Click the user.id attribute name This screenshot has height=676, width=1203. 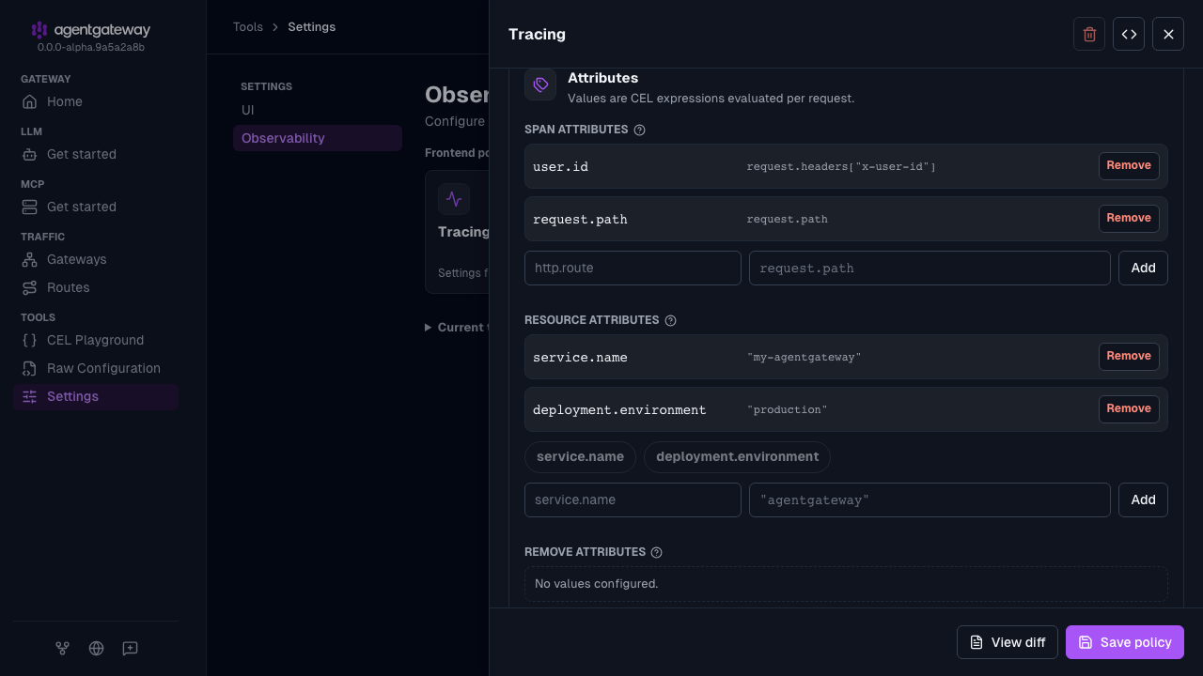(560, 167)
